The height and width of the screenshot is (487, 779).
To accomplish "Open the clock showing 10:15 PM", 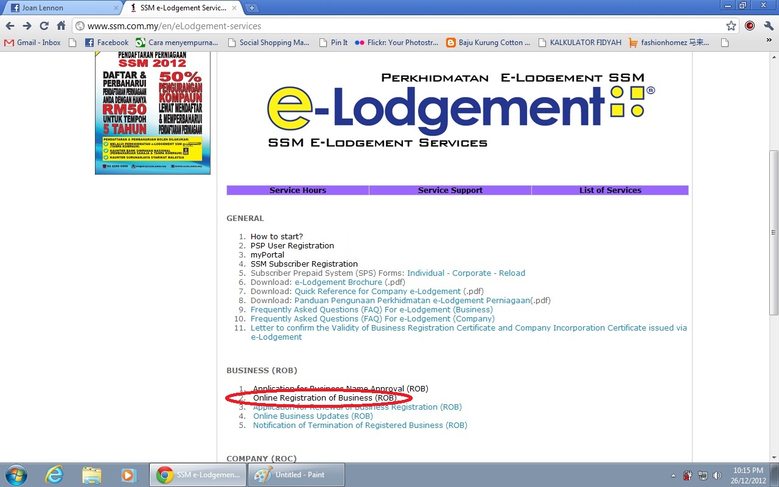I will pyautogui.click(x=748, y=475).
